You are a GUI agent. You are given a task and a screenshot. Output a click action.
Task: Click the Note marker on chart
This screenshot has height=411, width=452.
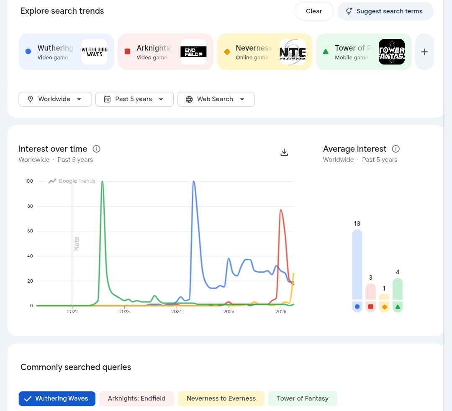pos(77,244)
